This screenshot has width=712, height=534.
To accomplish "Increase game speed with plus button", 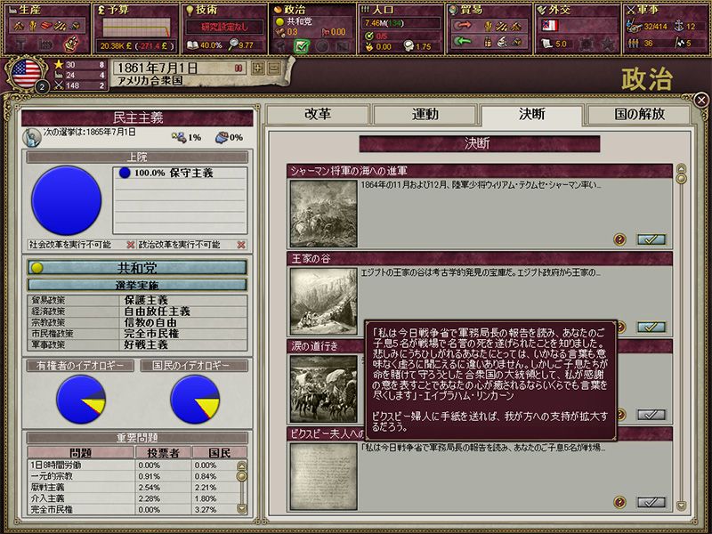I will [x=258, y=69].
